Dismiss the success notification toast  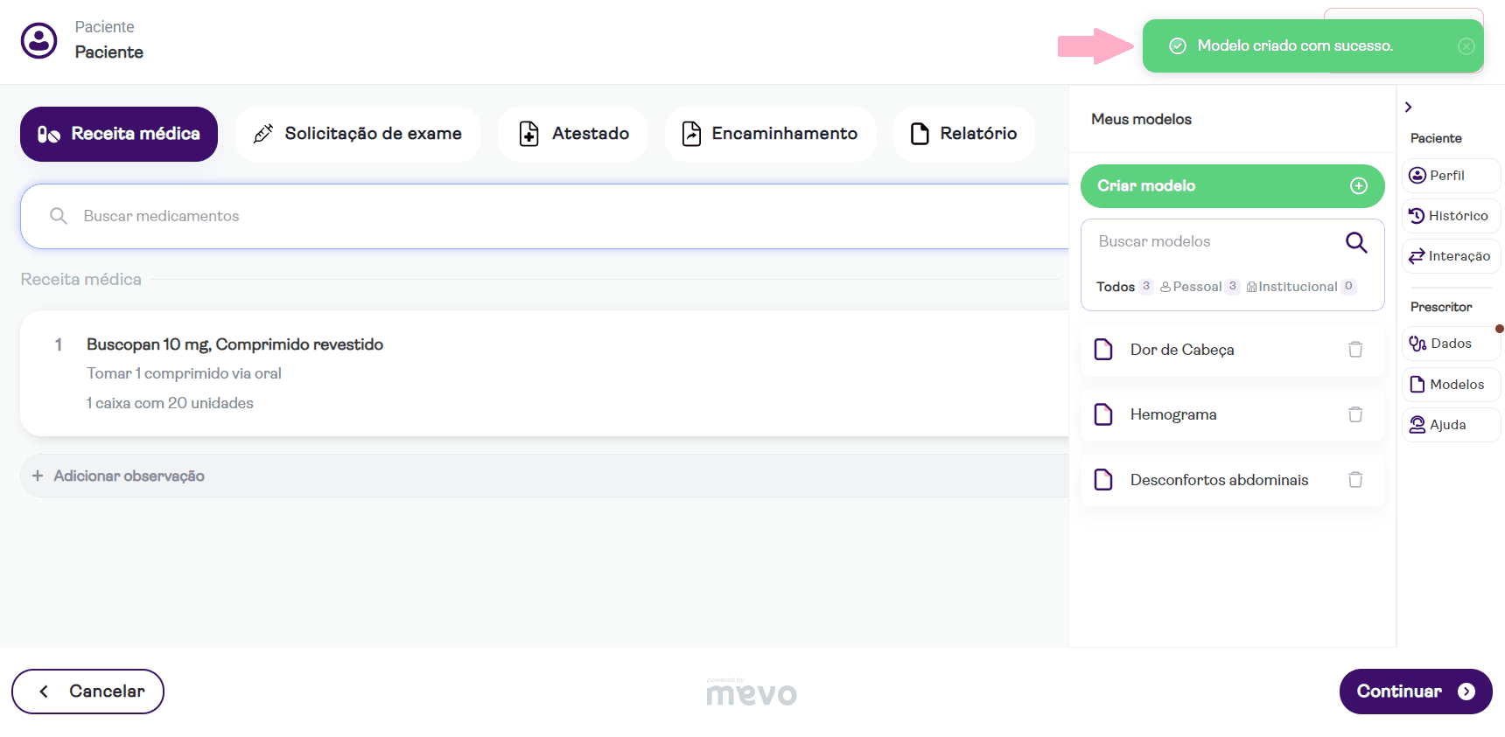(x=1466, y=46)
